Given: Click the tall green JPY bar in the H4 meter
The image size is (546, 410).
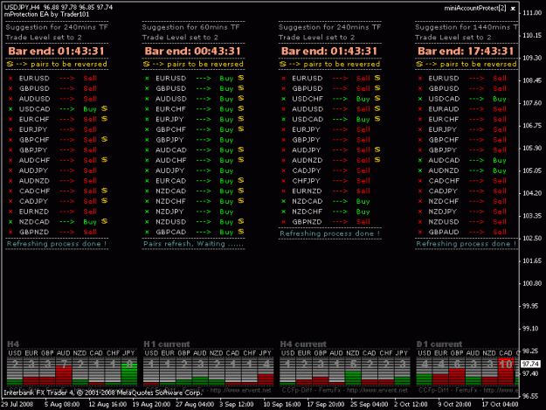Looking at the screenshot, I should 129,374.
